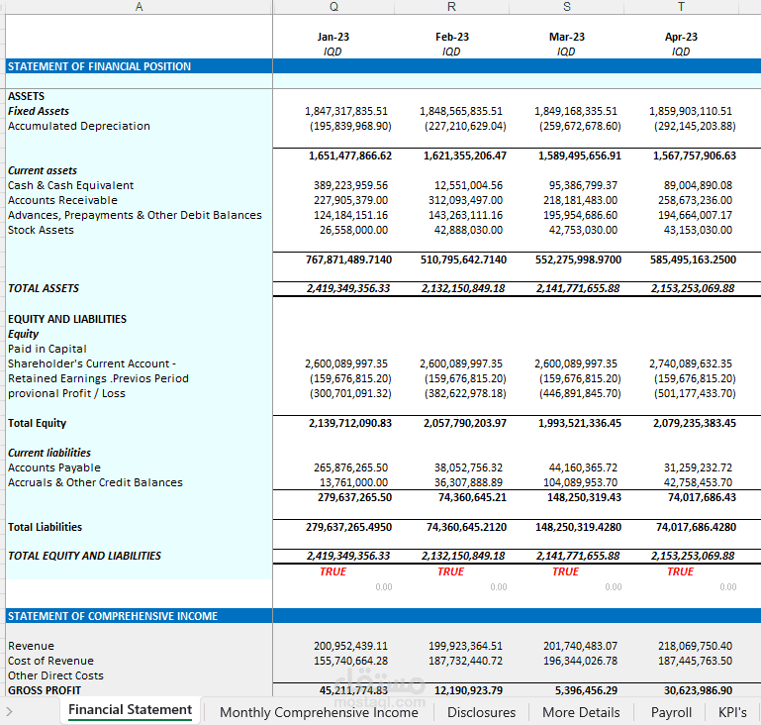
Task: Select the Revenue row label
Action: click(31, 646)
